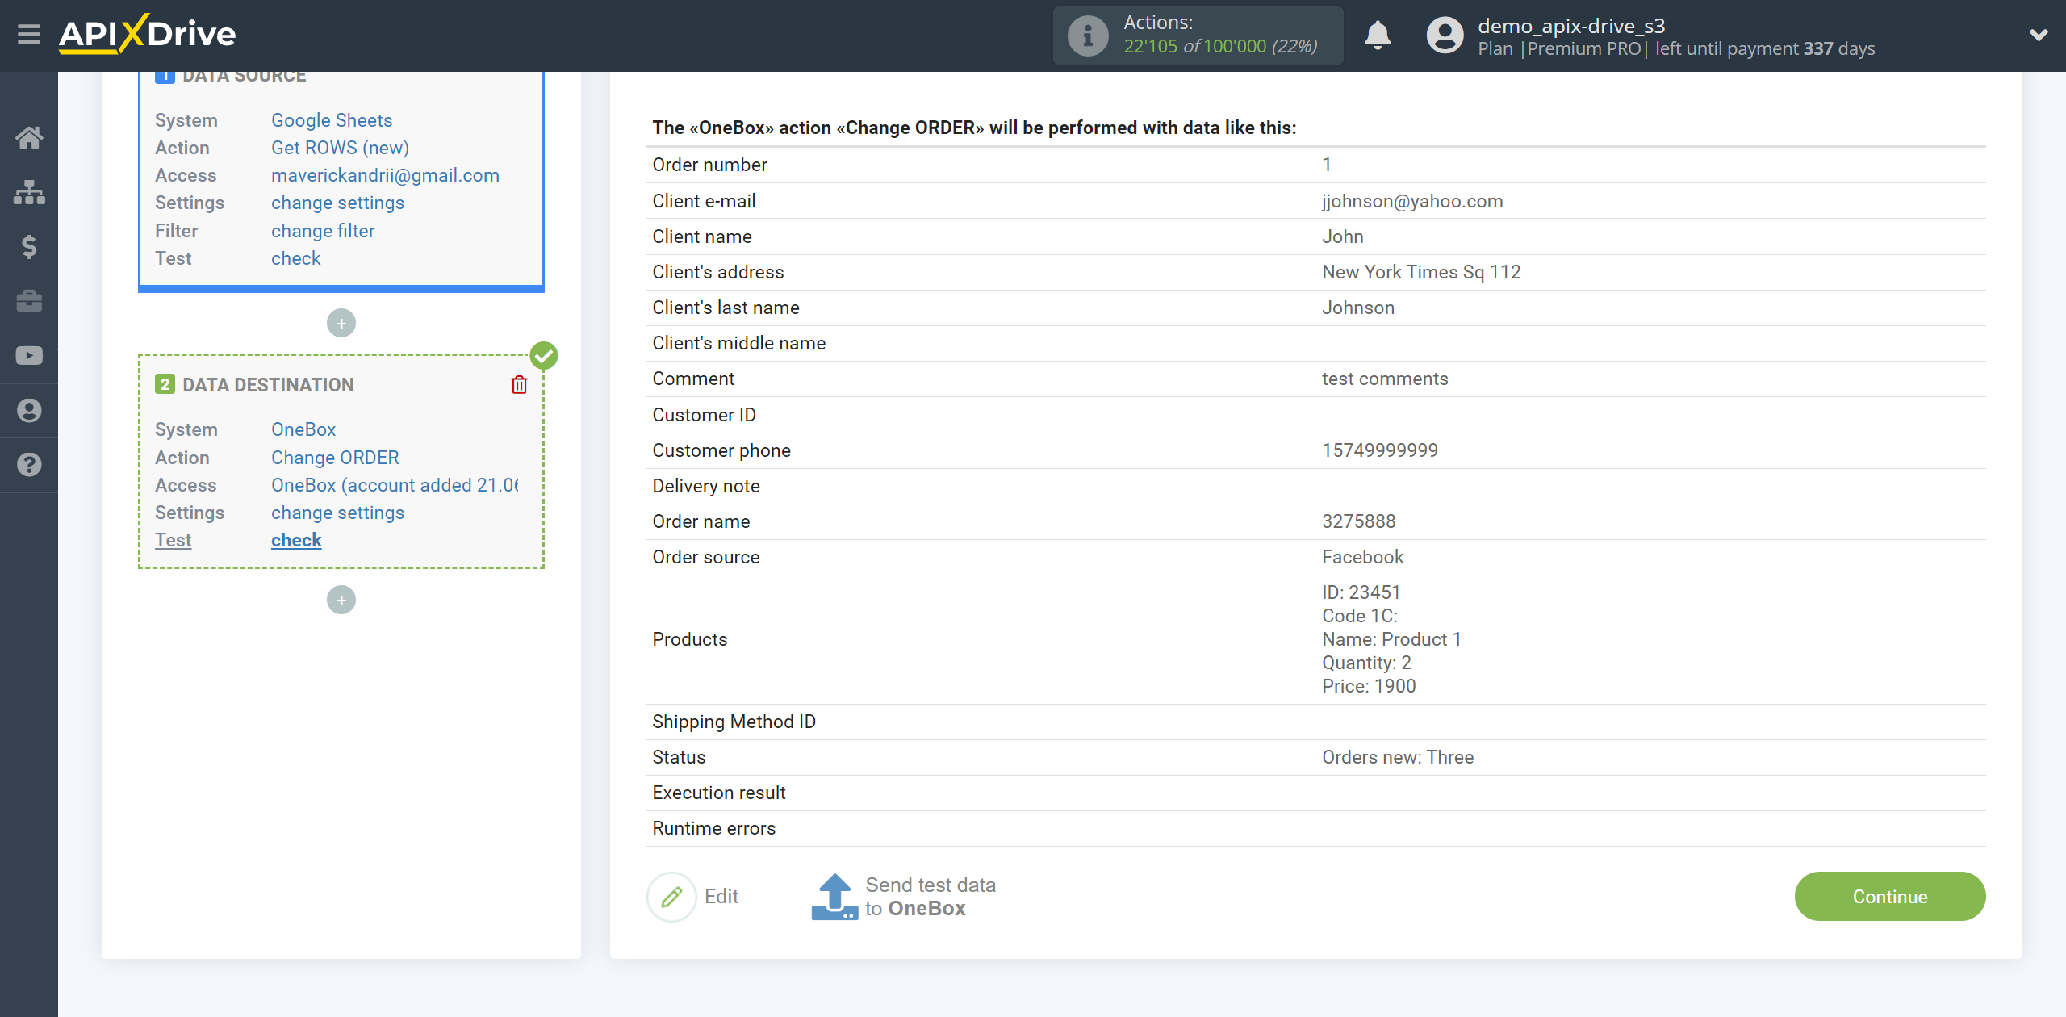
Task: Select Orders new: Three status value
Action: click(1398, 757)
